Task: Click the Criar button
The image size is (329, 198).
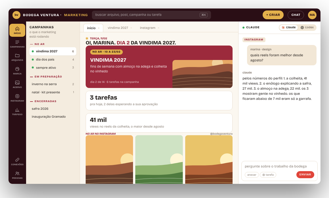Action: [x=273, y=15]
